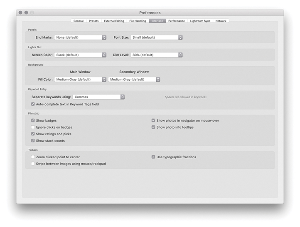Enable Zoom clicked point to center
300x227 pixels.
33,157
